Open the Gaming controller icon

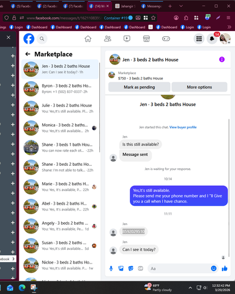[166, 39]
